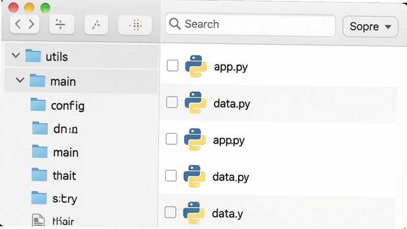Screen dimensions: 407x229
Task: Select the thair file label
Action: [63, 221]
